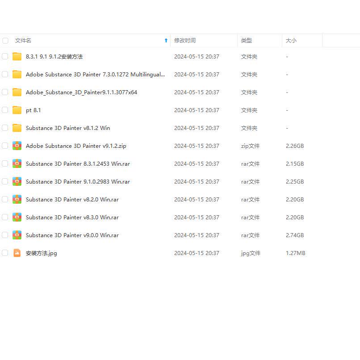Click archive icon of Substance 3D Painter 8.3.1.2453 Win.rar

(17, 163)
